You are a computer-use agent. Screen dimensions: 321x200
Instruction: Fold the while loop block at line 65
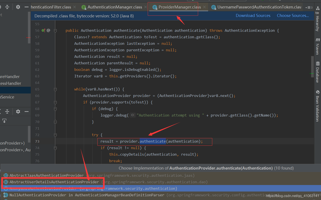coord(56,89)
